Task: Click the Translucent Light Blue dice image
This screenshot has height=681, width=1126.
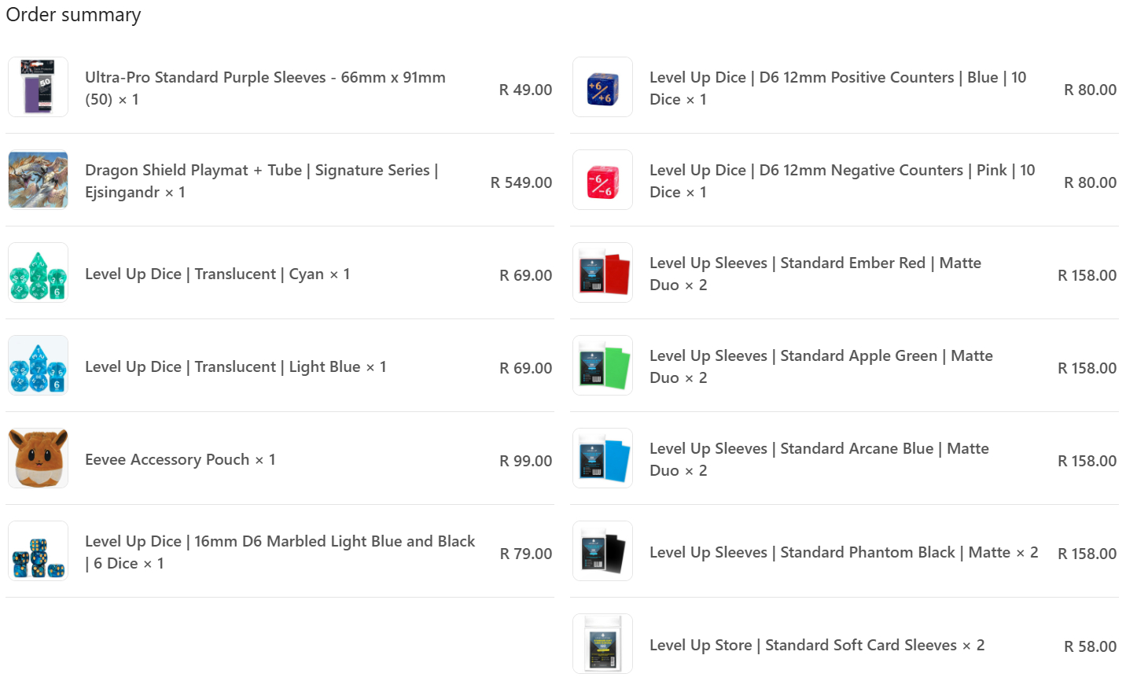Action: [38, 366]
